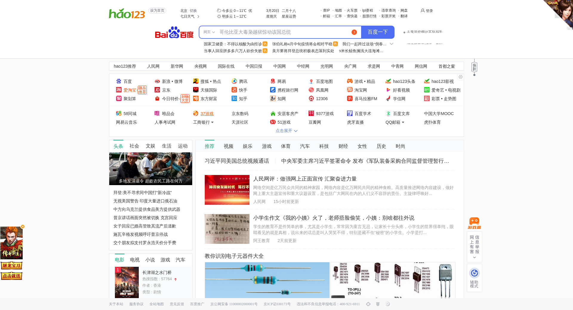Expand more sites with 点击展开
The width and height of the screenshot is (573, 310).
286,131
